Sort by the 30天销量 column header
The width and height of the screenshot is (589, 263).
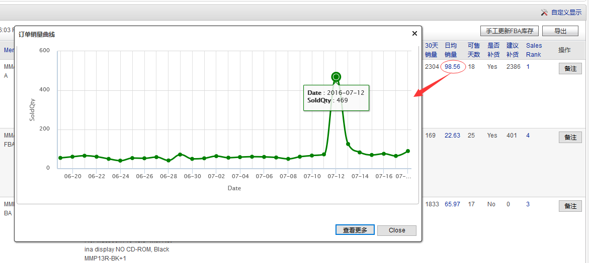431,50
